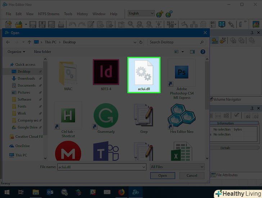Viewport: 262px width, 198px height.
Task: Open the History menu
Action: (x=82, y=14)
